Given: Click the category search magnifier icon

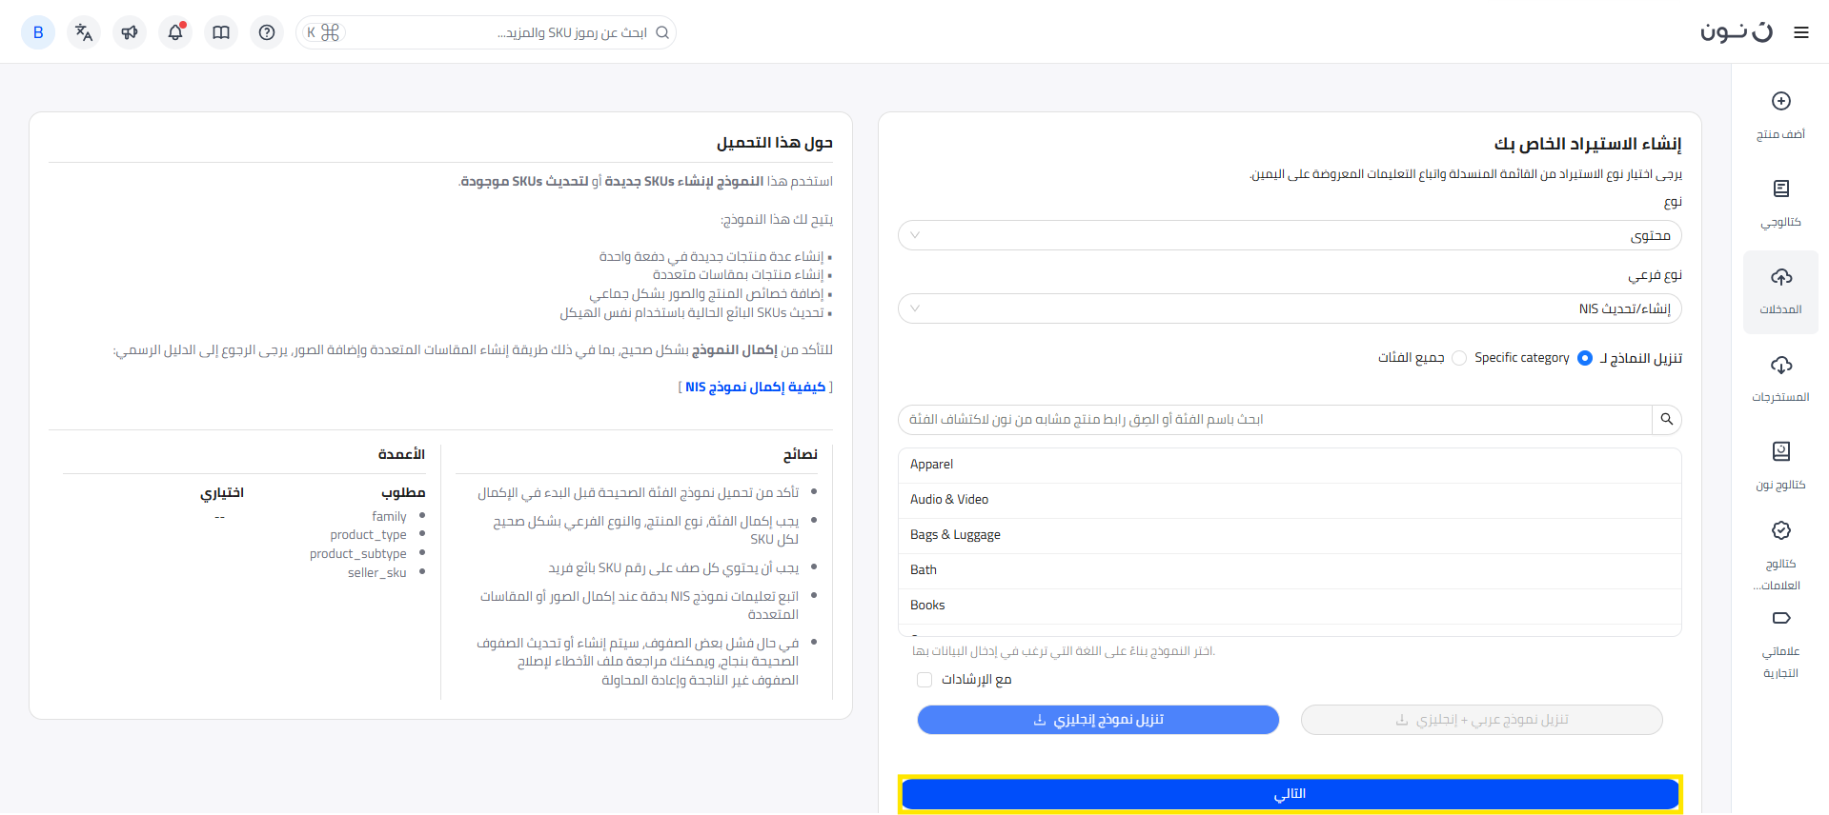Looking at the screenshot, I should pyautogui.click(x=1666, y=419).
